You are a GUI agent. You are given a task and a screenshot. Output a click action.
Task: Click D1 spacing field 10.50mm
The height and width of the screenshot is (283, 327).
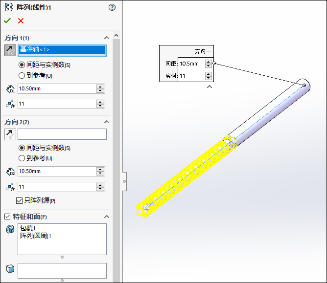[x=57, y=88]
